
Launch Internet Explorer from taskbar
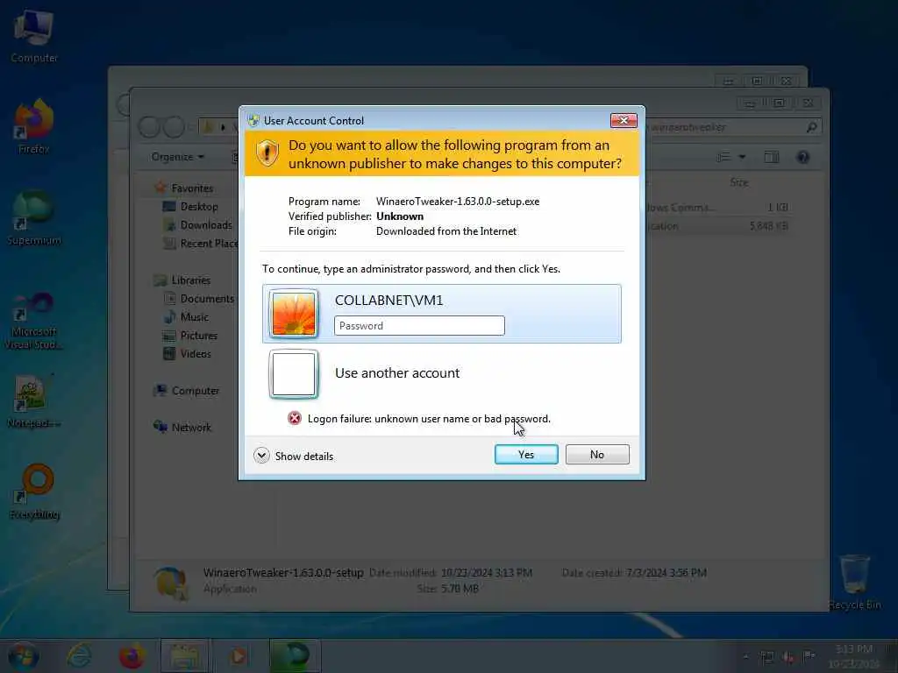point(79,655)
